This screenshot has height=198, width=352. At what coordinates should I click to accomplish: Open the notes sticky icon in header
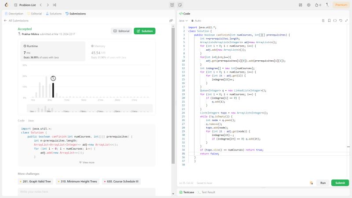coord(180,5)
